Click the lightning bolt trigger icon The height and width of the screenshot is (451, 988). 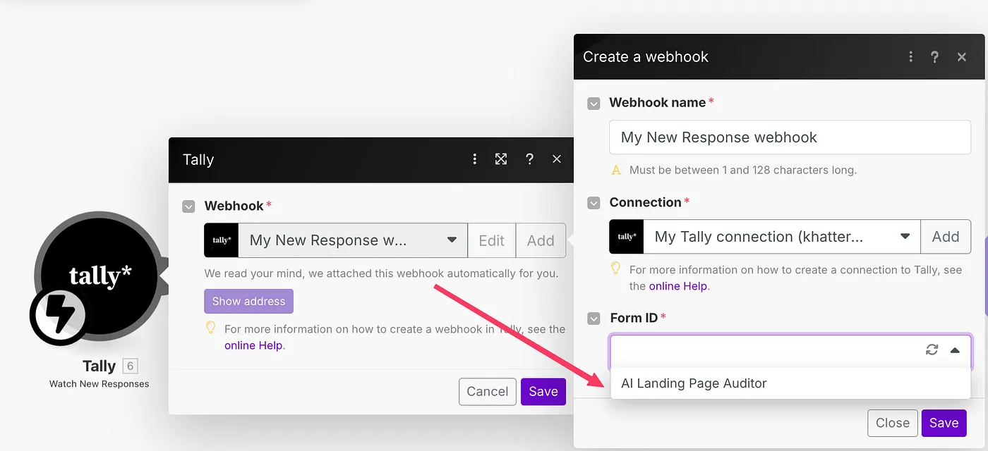[x=59, y=316]
